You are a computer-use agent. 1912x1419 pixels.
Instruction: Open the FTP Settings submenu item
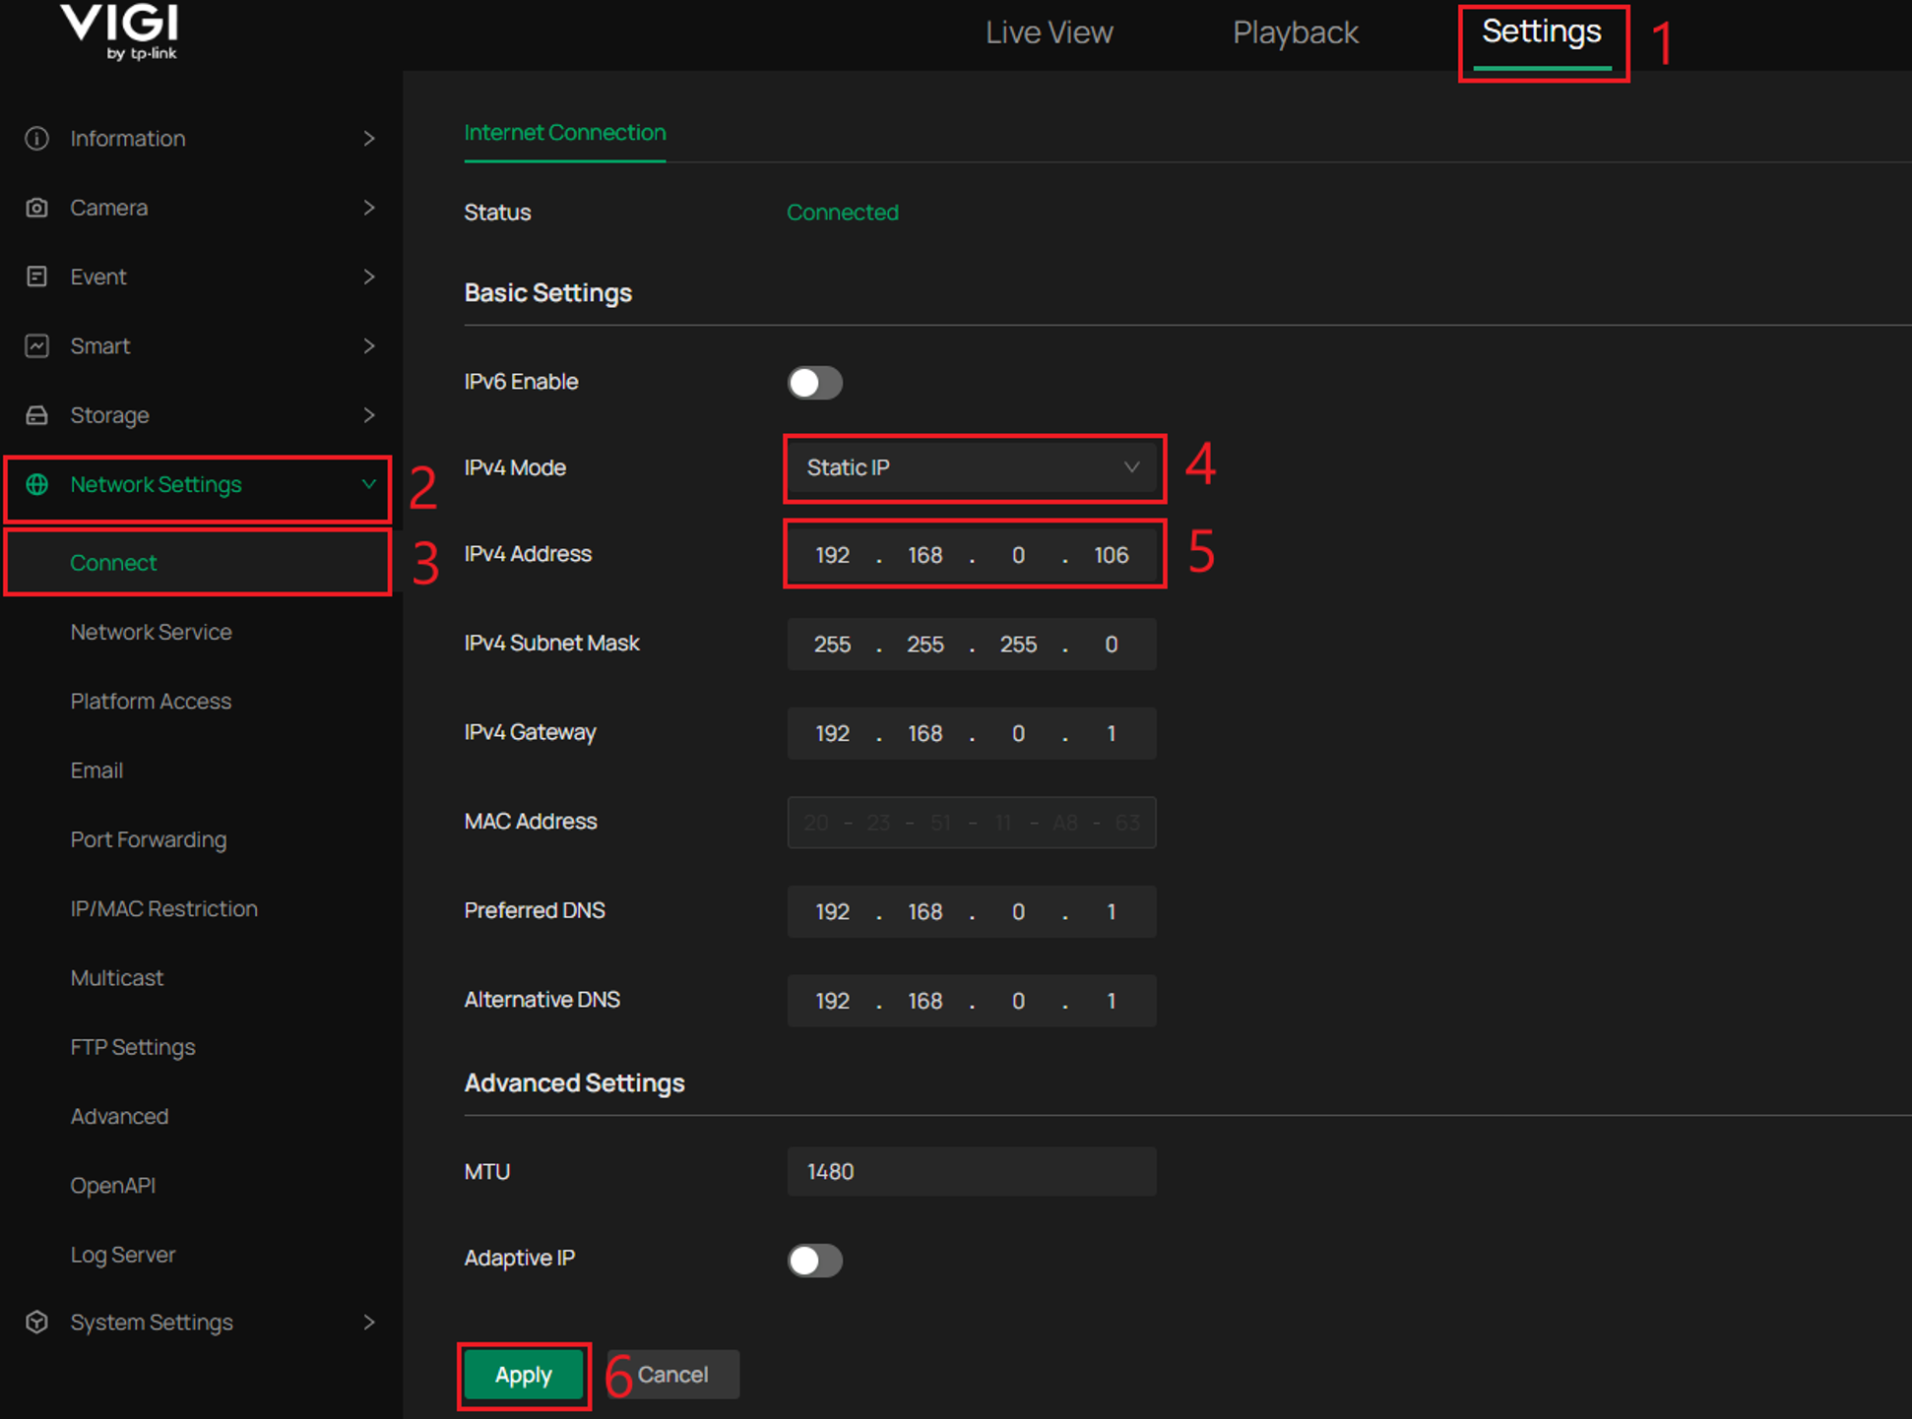133,1047
